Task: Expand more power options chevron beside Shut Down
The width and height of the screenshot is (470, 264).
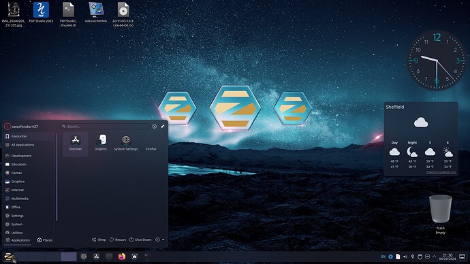Action: 163,240
